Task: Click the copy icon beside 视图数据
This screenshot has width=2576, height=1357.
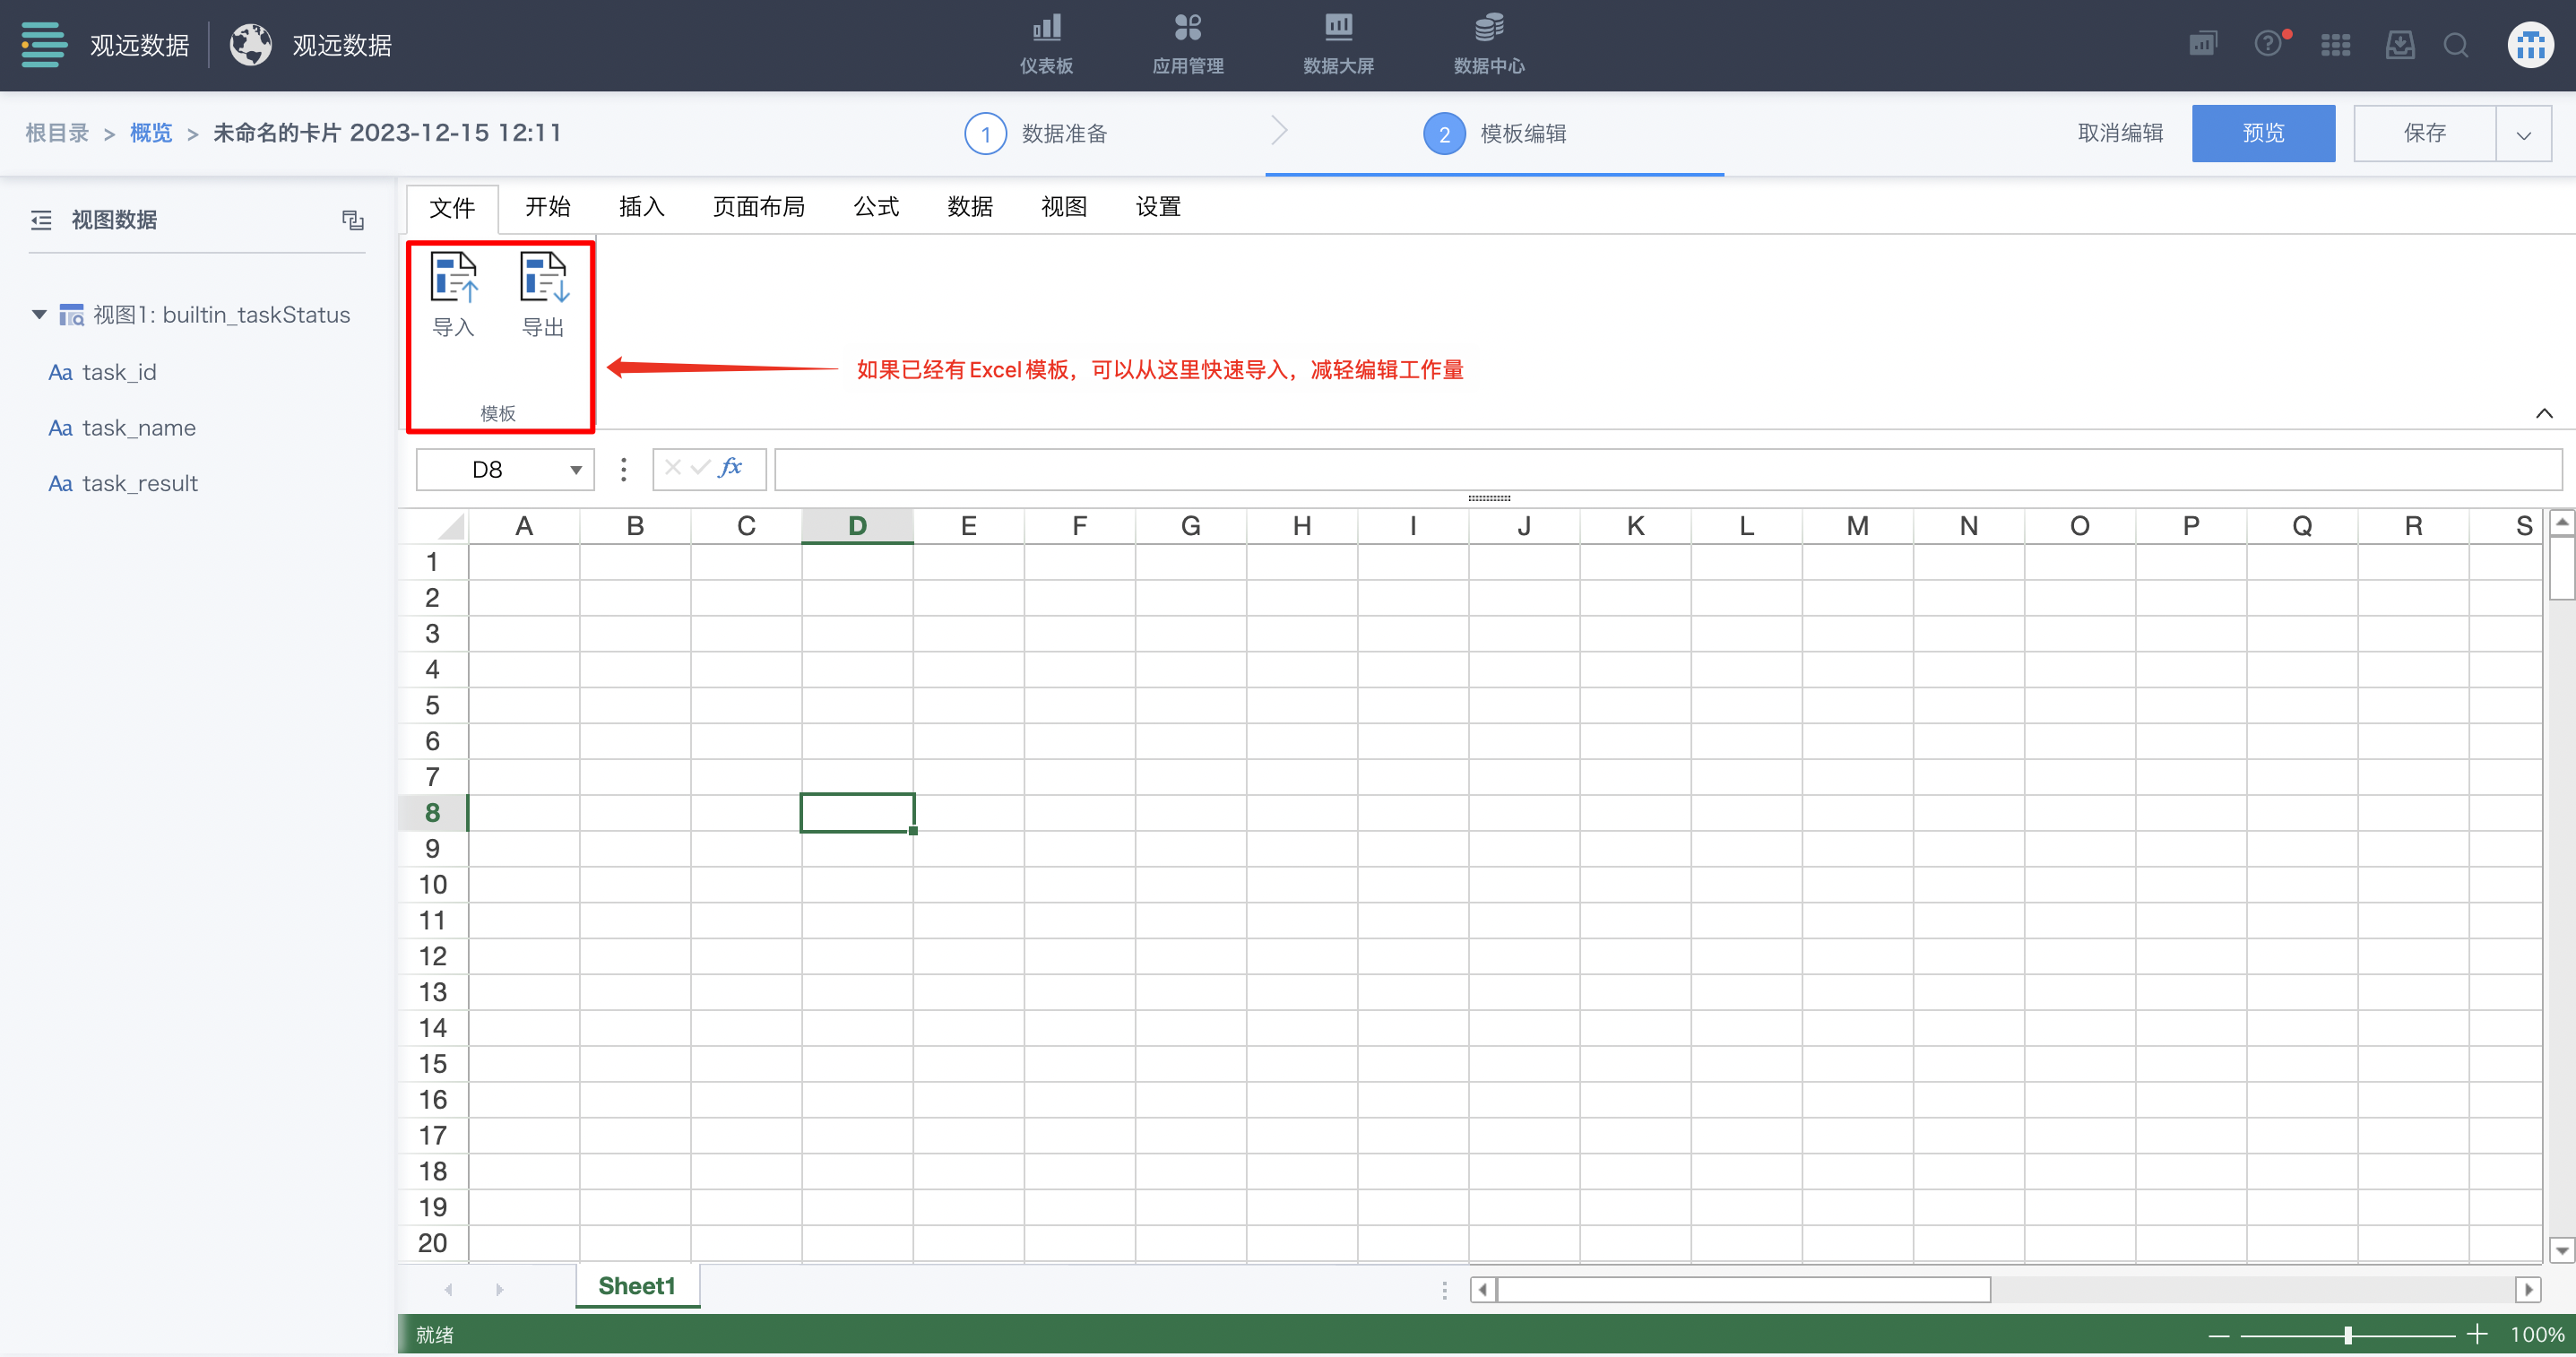Action: pos(352,220)
